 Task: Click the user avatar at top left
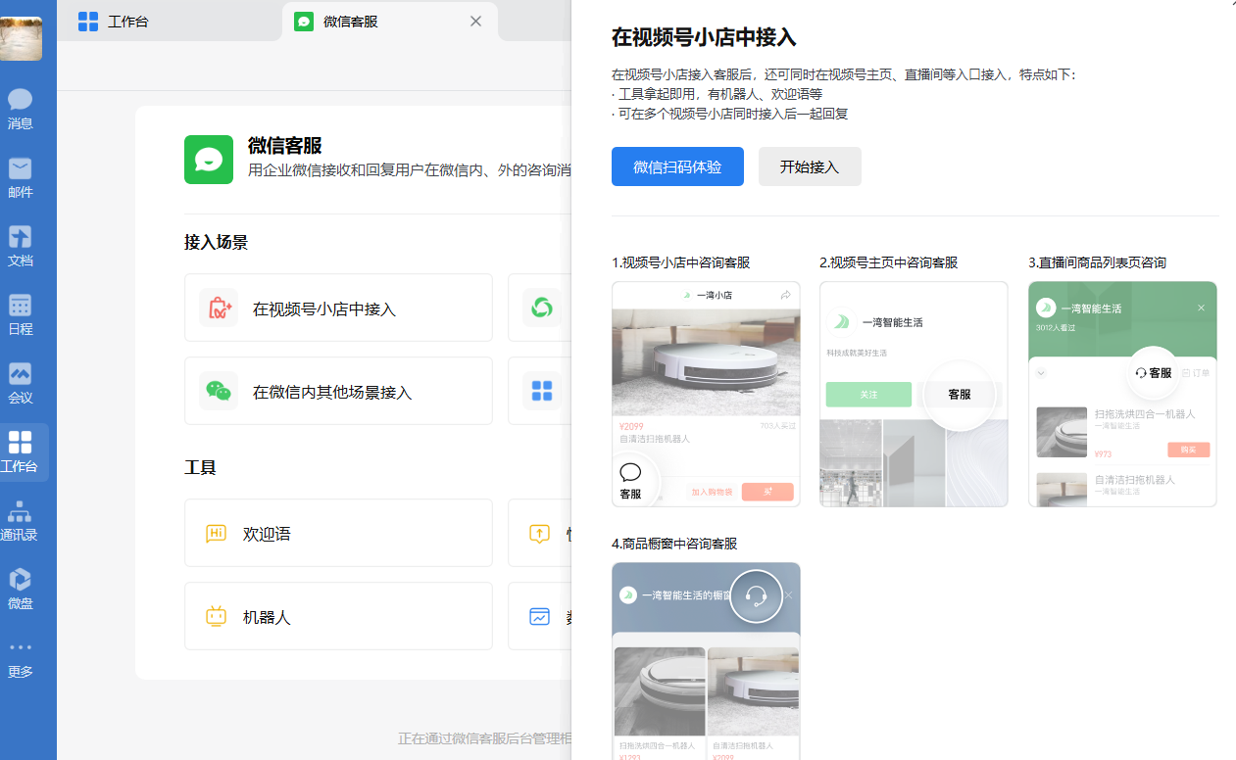click(x=21, y=38)
